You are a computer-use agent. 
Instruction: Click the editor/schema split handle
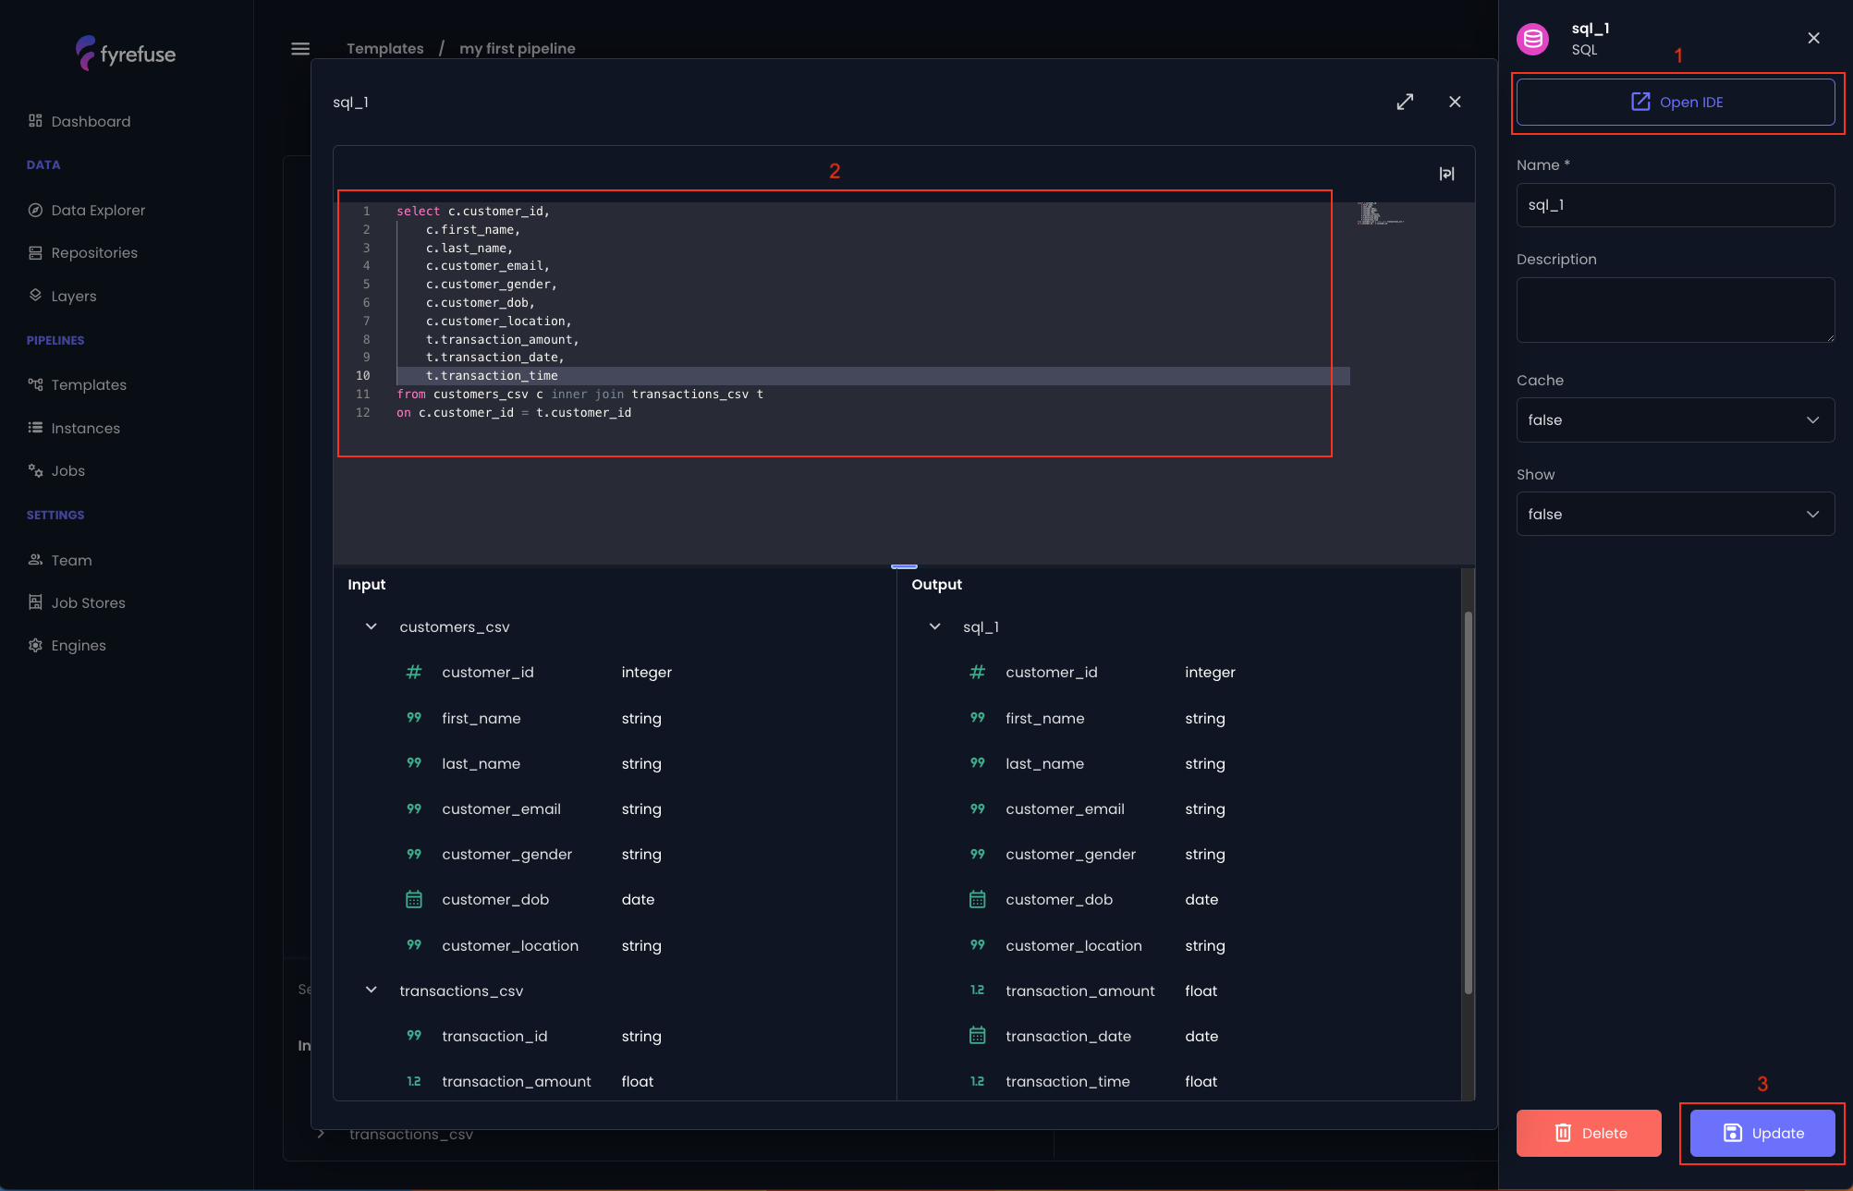pyautogui.click(x=904, y=565)
